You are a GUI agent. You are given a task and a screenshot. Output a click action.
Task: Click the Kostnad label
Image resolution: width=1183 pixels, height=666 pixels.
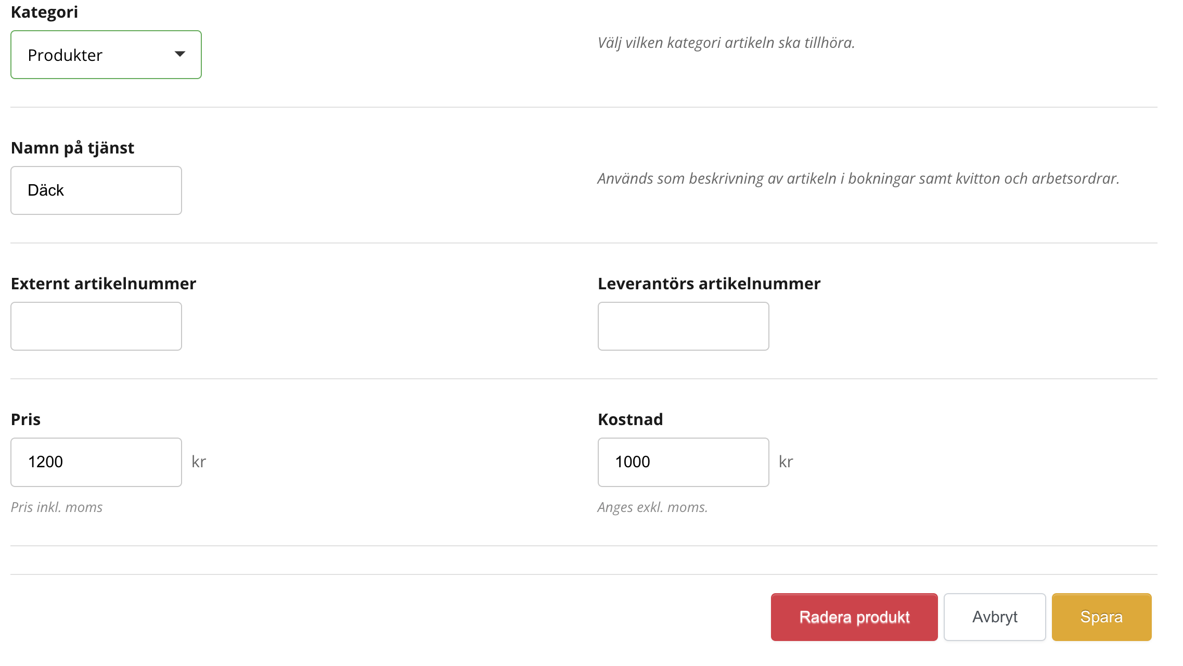pyautogui.click(x=631, y=419)
